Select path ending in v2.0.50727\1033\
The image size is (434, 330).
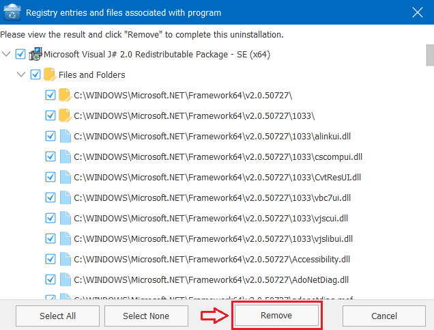click(194, 116)
